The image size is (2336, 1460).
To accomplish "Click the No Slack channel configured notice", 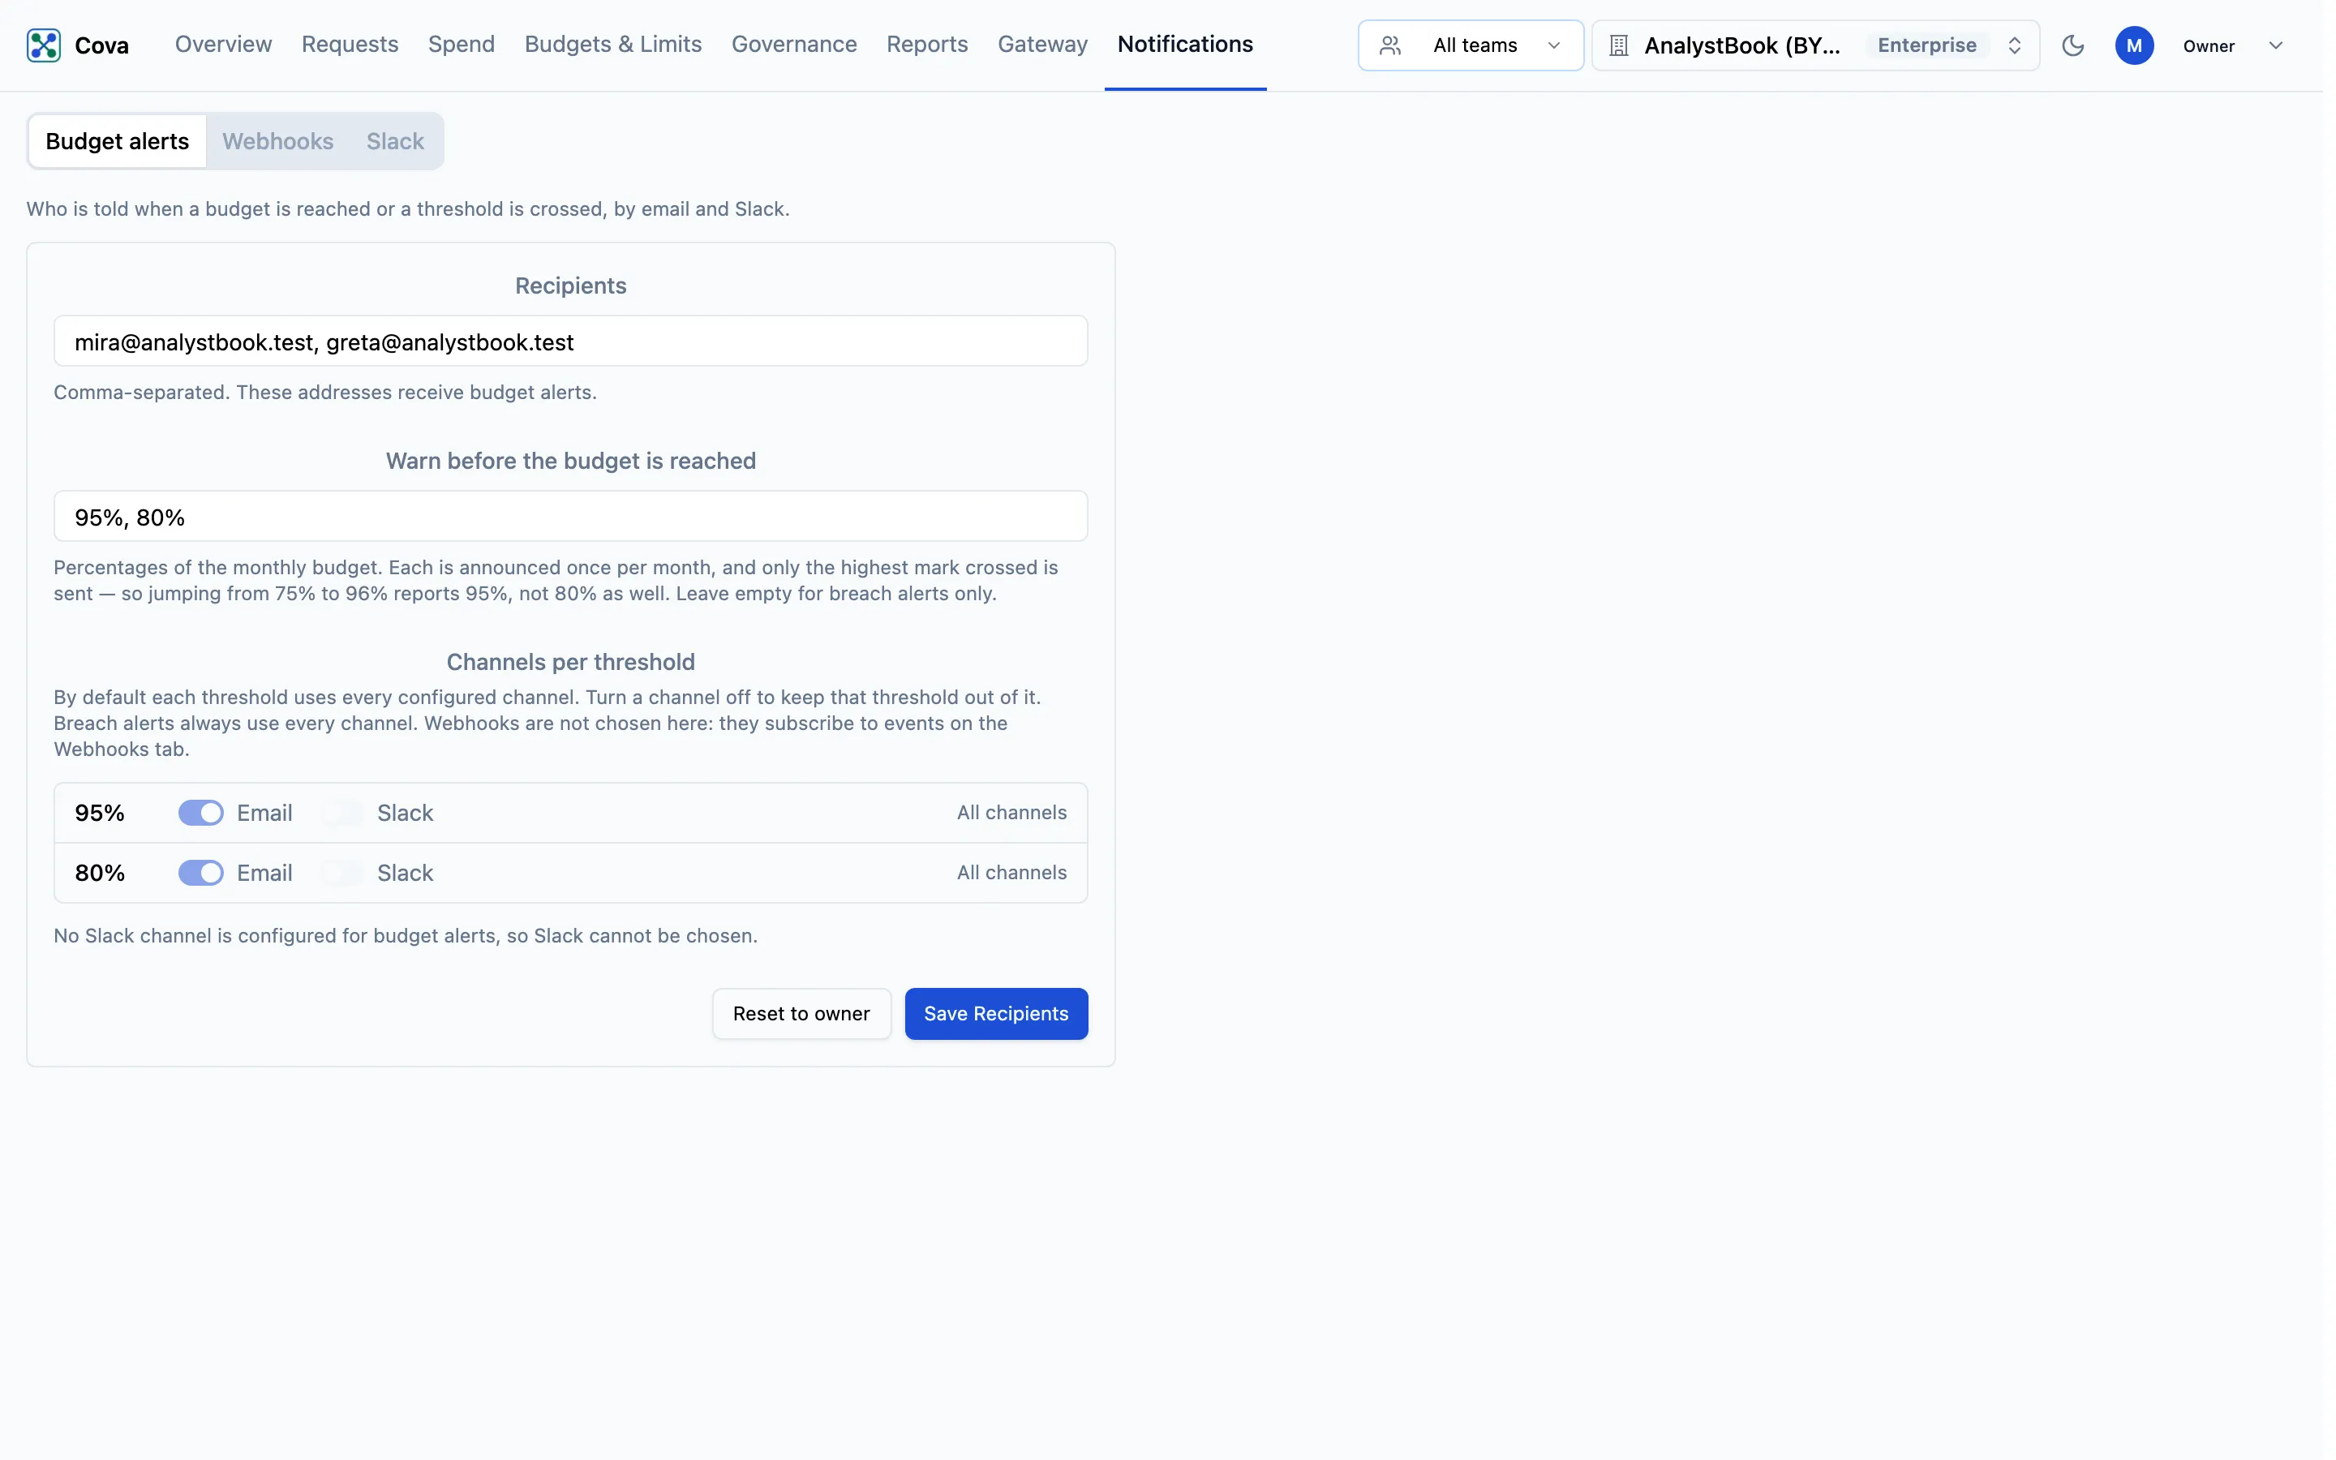I will [406, 936].
